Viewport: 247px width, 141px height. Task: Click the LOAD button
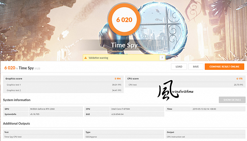click(x=179, y=67)
